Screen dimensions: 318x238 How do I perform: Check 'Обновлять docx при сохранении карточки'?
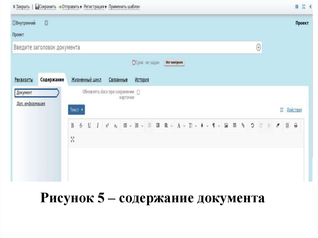tap(138, 92)
